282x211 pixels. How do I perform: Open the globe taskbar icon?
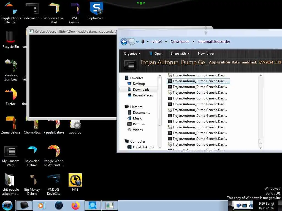pyautogui.click(x=59, y=206)
